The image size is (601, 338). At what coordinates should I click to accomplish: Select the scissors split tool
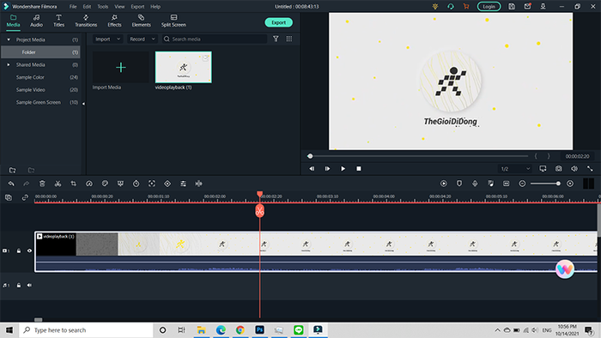point(58,184)
